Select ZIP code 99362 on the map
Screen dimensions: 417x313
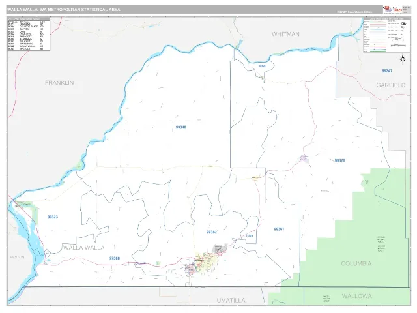[x=211, y=232]
